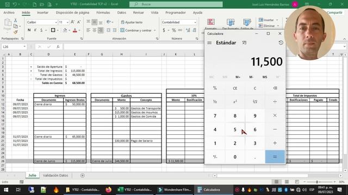Toggle italic formatting in Excel ribbon
Image resolution: width=348 pixels, height=195 pixels.
coord(35,30)
